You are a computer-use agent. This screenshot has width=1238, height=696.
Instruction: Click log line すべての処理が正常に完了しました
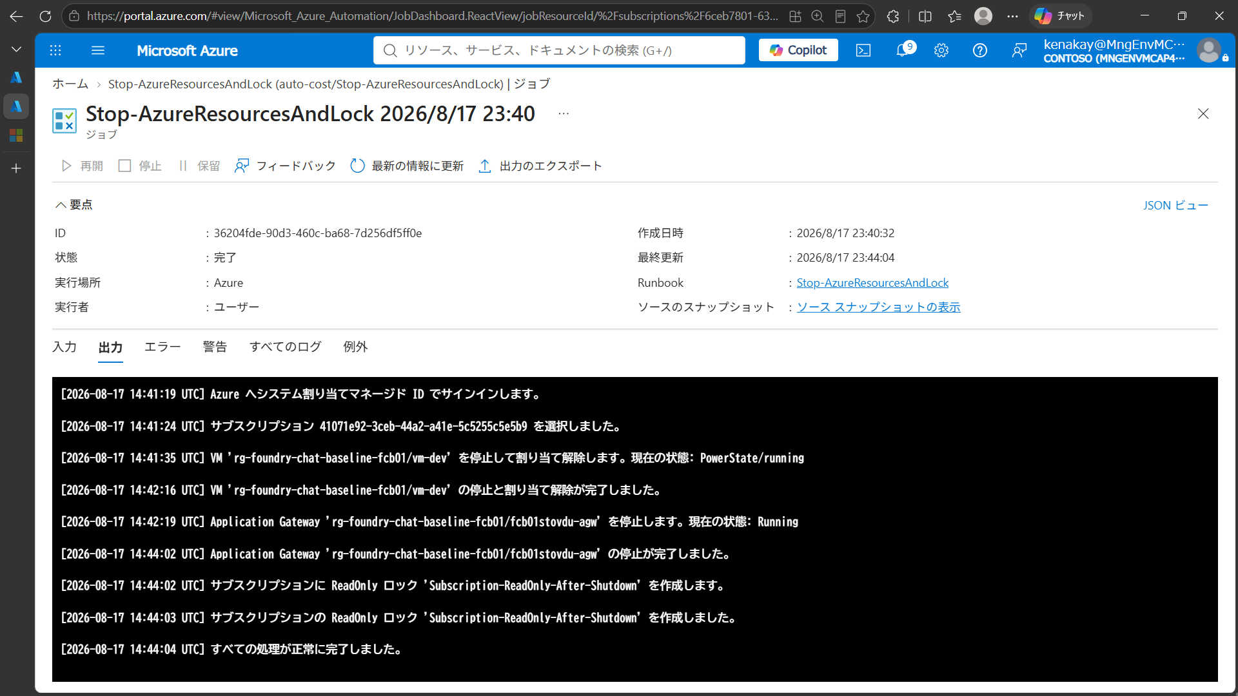(231, 650)
